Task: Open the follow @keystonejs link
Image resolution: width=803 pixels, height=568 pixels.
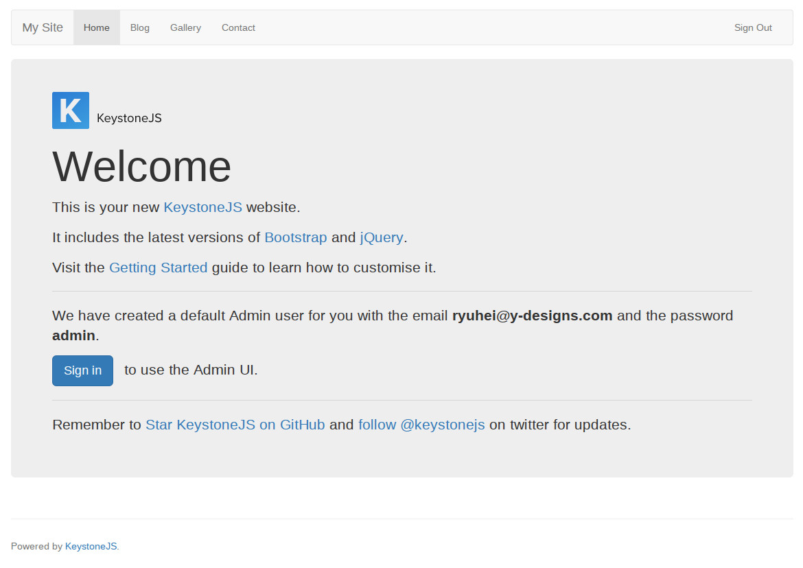Action: pyautogui.click(x=421, y=425)
